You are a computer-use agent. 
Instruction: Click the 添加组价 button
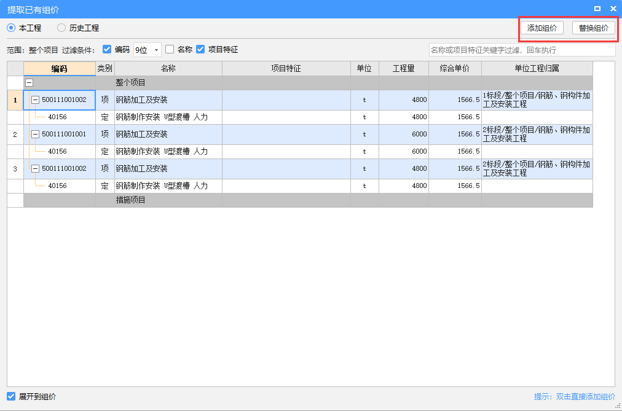point(541,28)
